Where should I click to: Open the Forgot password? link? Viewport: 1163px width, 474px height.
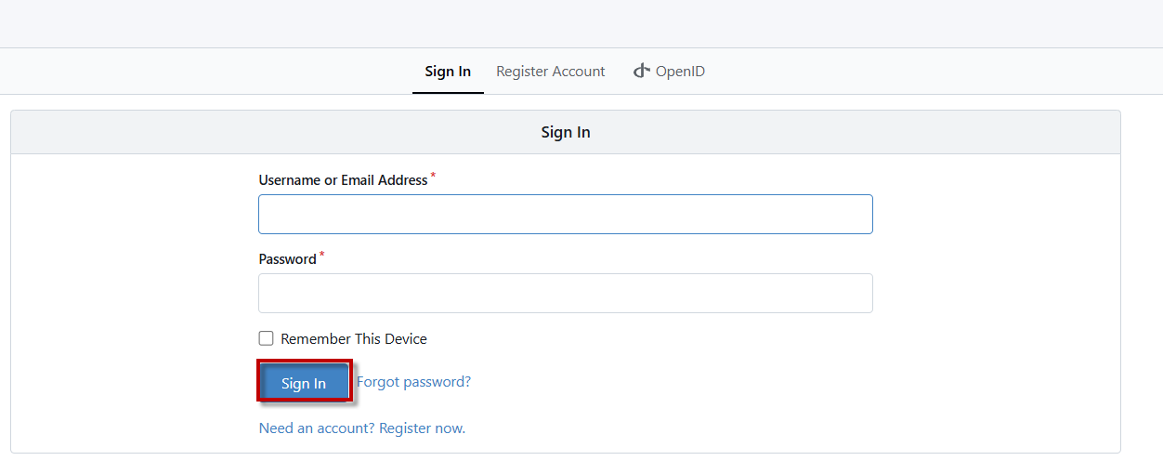(x=413, y=382)
